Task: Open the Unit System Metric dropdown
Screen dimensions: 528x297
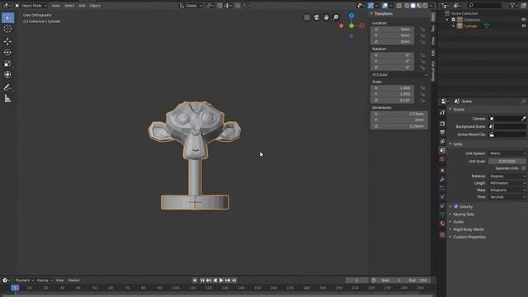Action: click(x=507, y=153)
